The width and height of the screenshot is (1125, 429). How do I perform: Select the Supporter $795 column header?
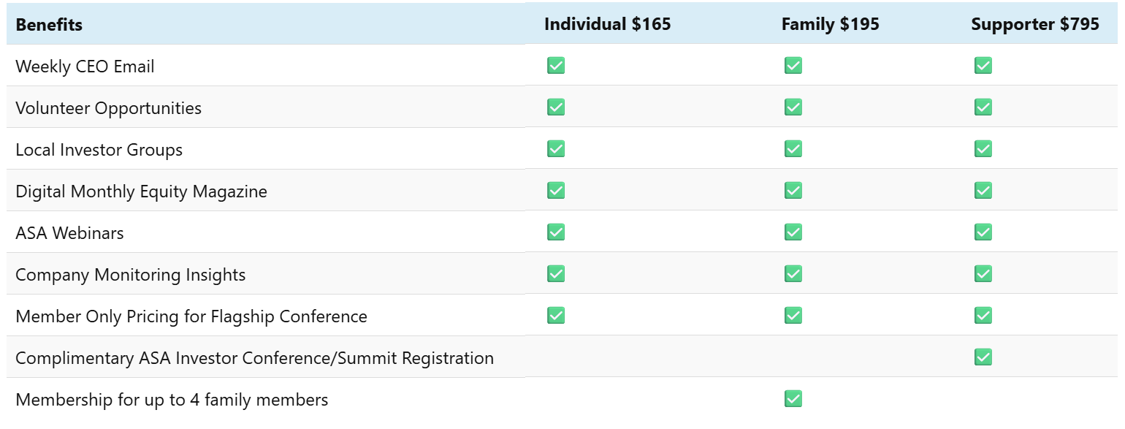[1035, 24]
